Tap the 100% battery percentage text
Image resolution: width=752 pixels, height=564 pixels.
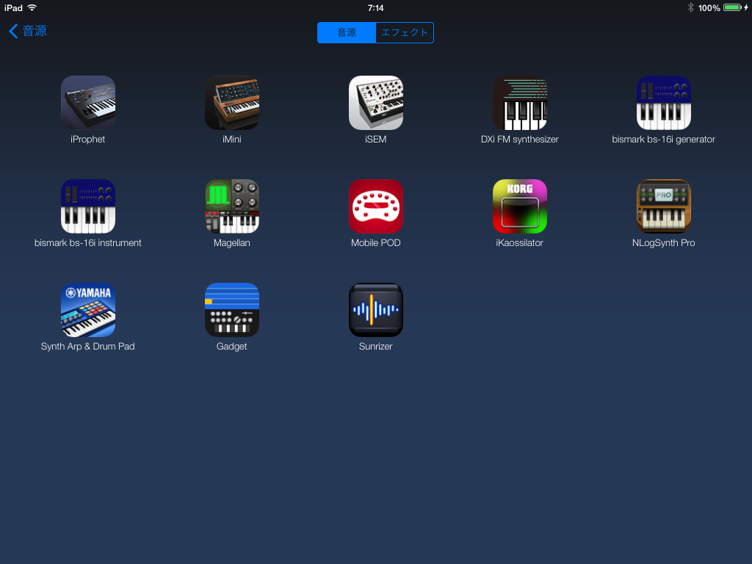click(x=709, y=8)
